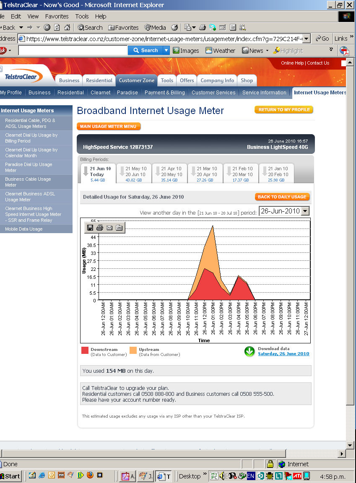Viewport: 356px width, 483px height.
Task: Go to the Home page icon
Action: coord(67,27)
